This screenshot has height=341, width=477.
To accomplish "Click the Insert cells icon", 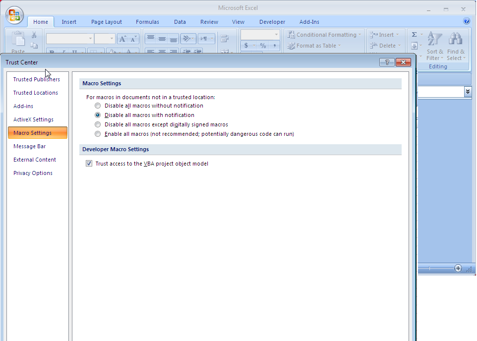I will coord(373,35).
